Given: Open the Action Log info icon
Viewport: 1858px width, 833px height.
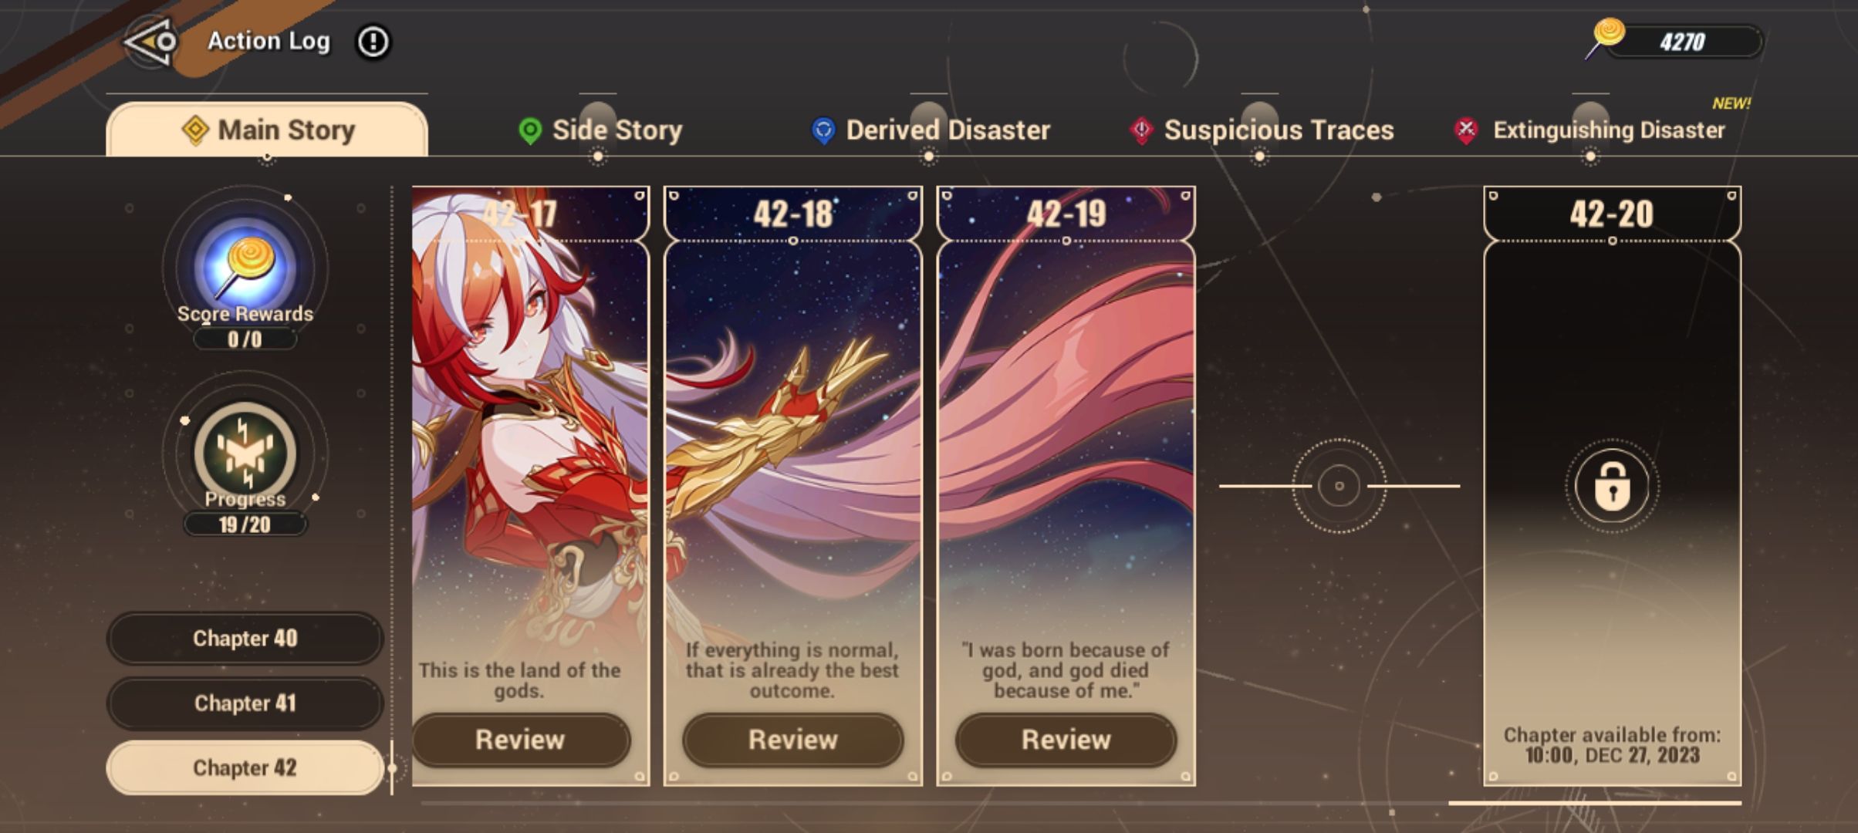Looking at the screenshot, I should tap(373, 42).
